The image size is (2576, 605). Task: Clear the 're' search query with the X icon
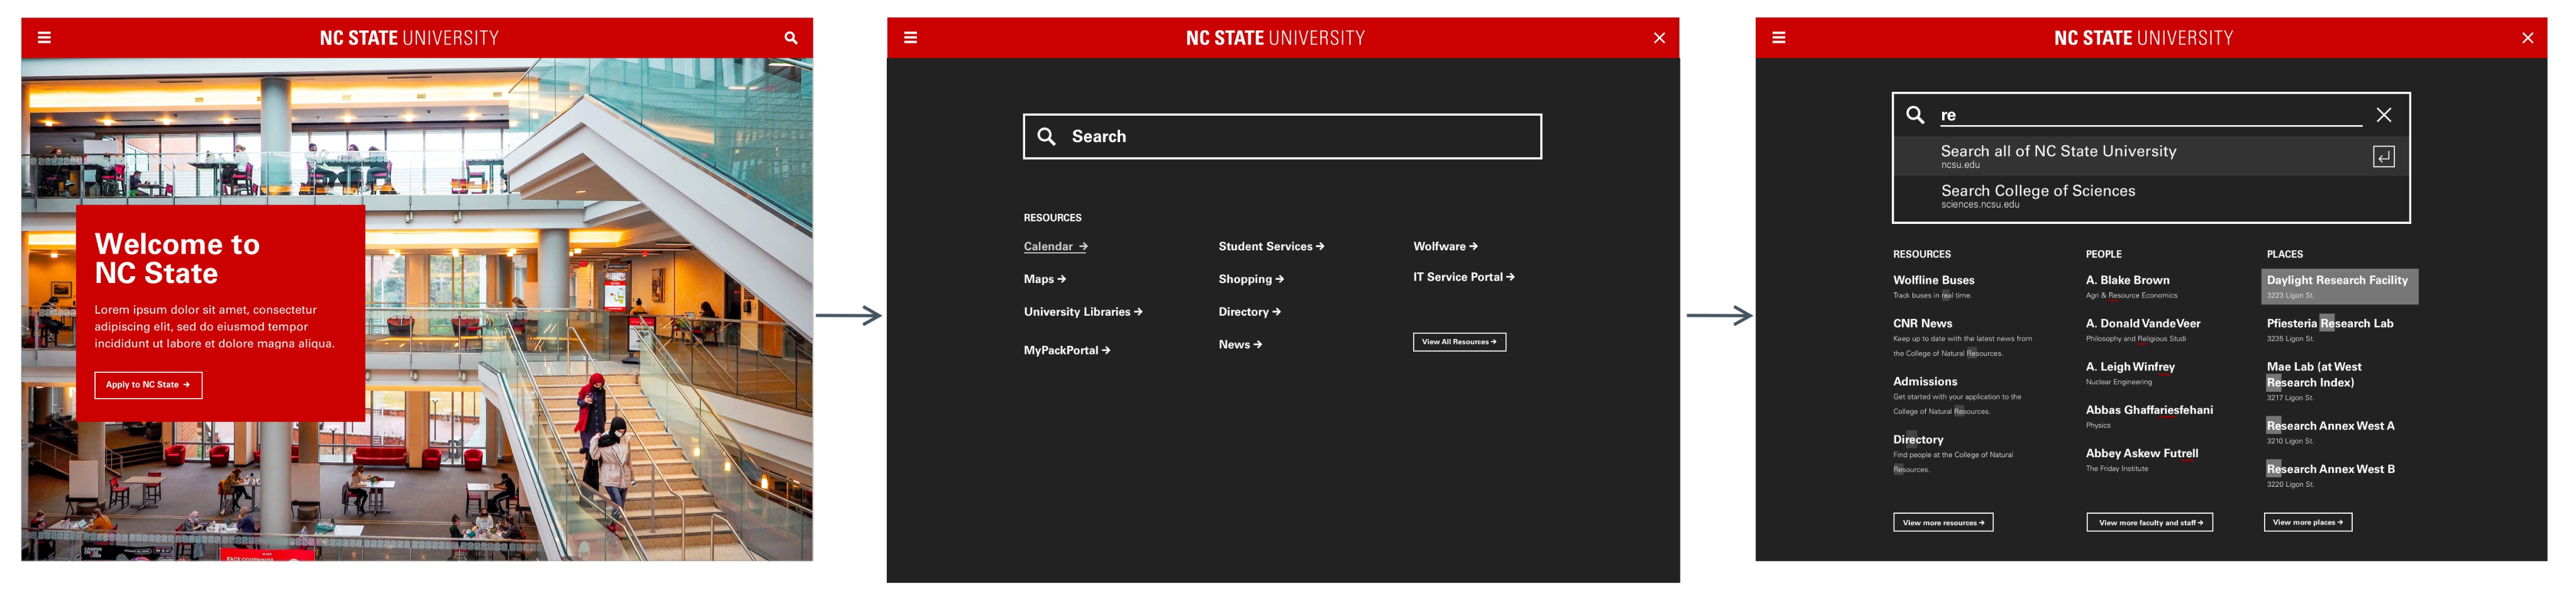click(x=2383, y=115)
